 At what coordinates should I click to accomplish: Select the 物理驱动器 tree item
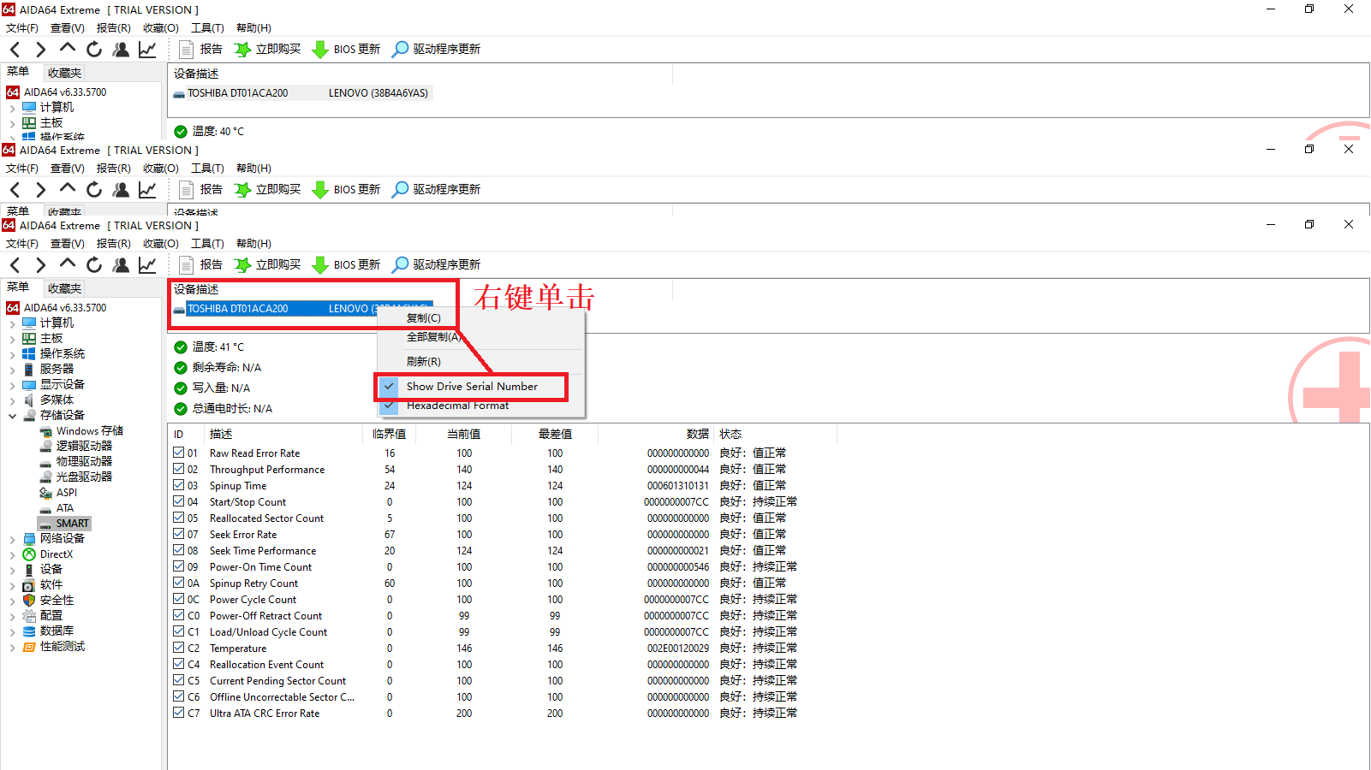pyautogui.click(x=84, y=462)
